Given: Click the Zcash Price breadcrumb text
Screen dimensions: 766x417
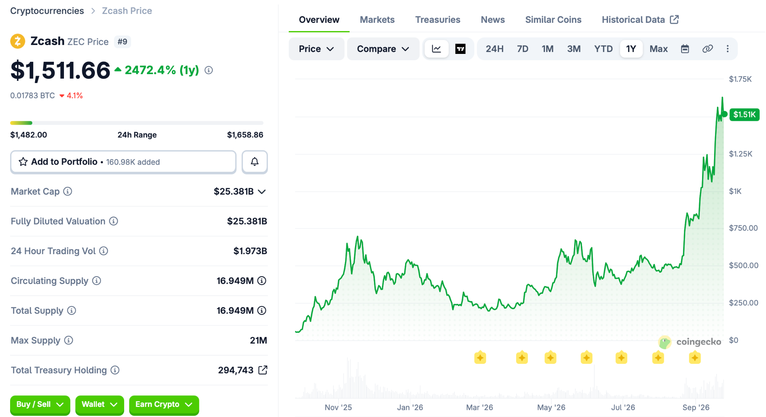Looking at the screenshot, I should pos(127,11).
